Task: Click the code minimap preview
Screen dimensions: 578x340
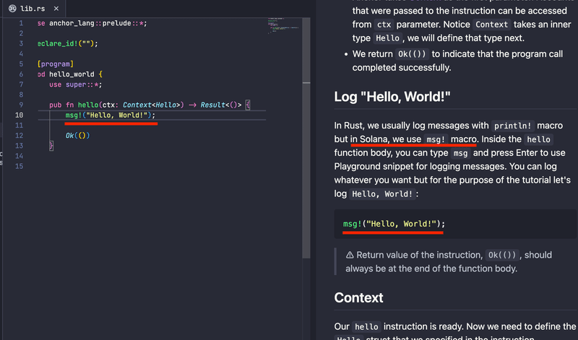Action: coord(283,25)
